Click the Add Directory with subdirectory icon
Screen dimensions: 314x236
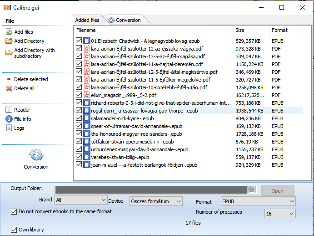click(9, 52)
